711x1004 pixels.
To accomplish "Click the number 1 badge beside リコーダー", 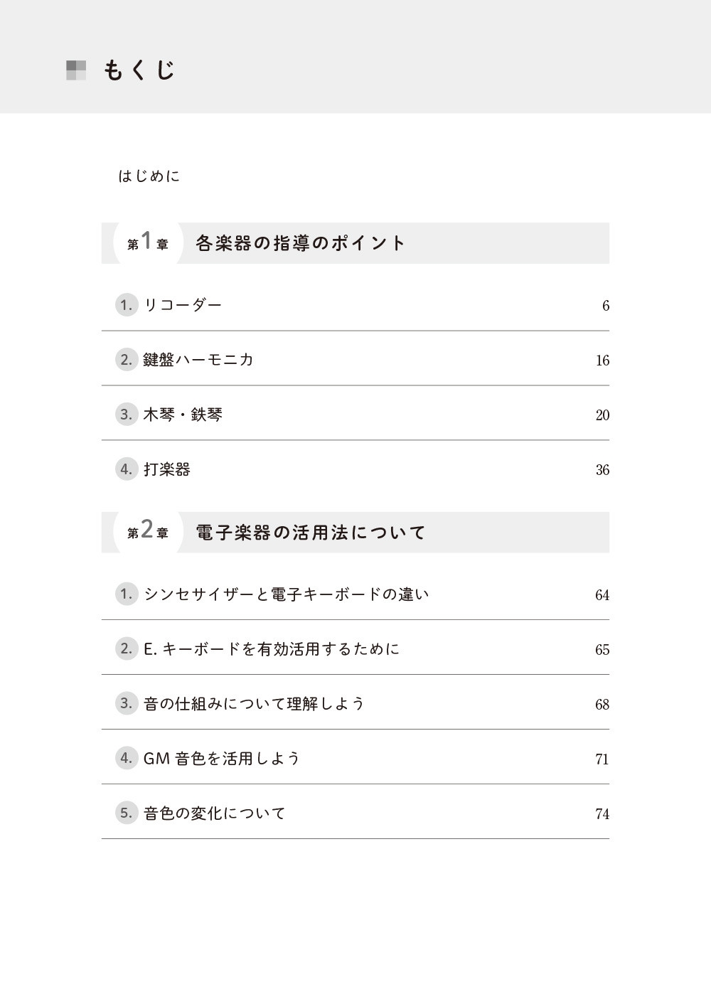I will tap(126, 305).
